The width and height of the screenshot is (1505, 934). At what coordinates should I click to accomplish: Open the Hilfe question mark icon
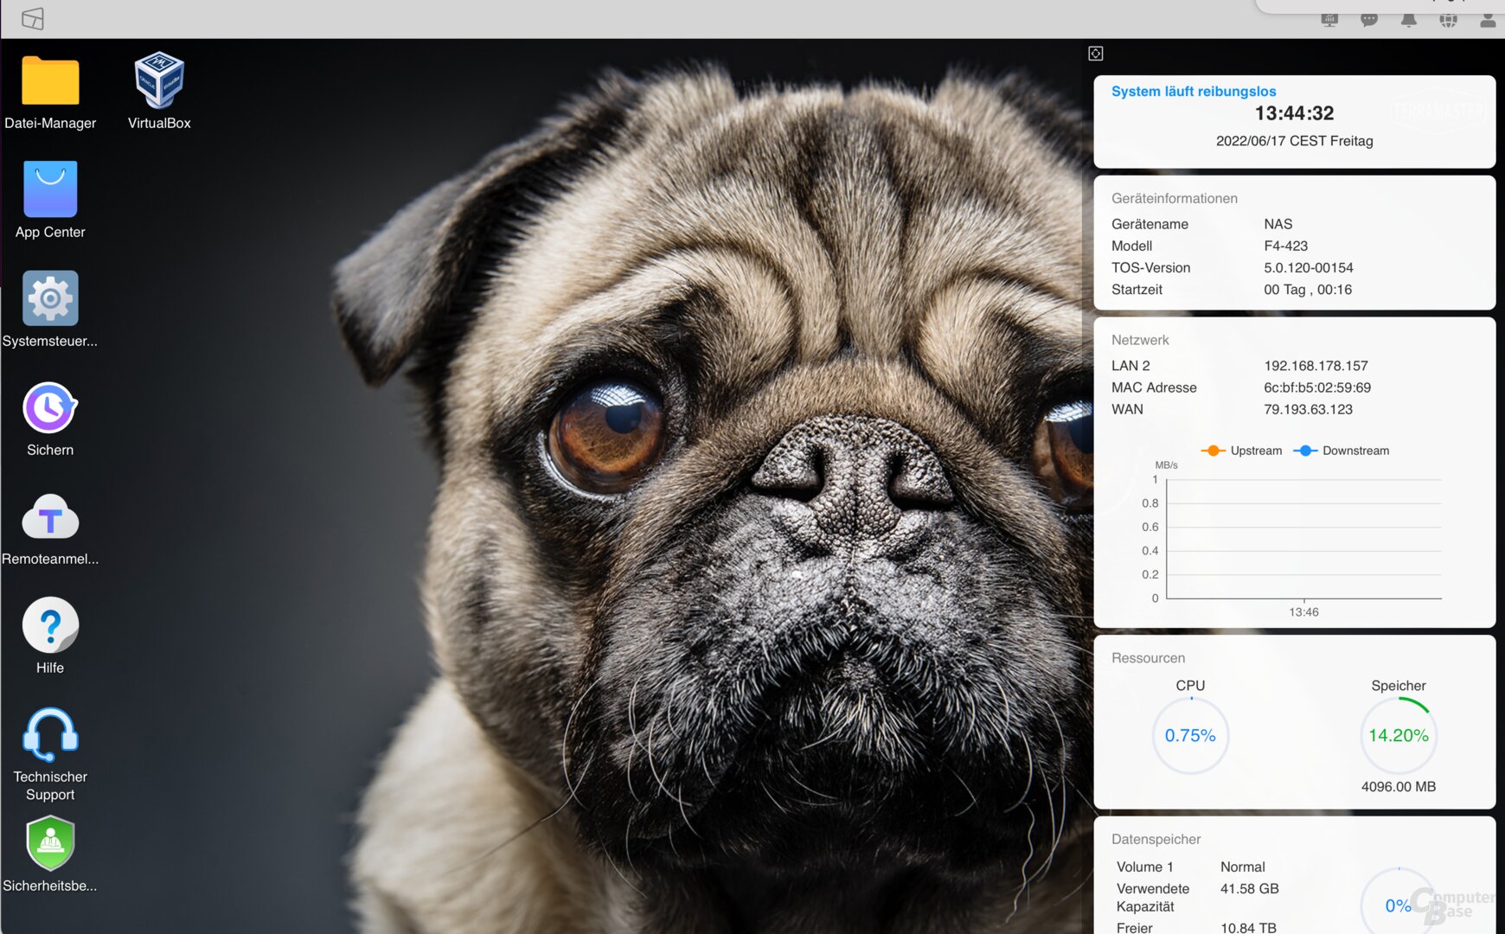(50, 624)
